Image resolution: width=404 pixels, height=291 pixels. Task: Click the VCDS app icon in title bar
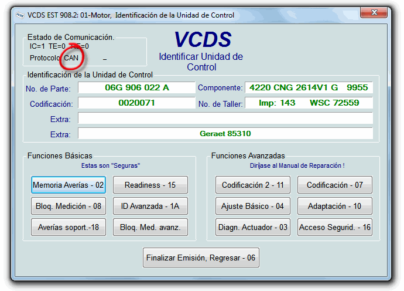19,15
